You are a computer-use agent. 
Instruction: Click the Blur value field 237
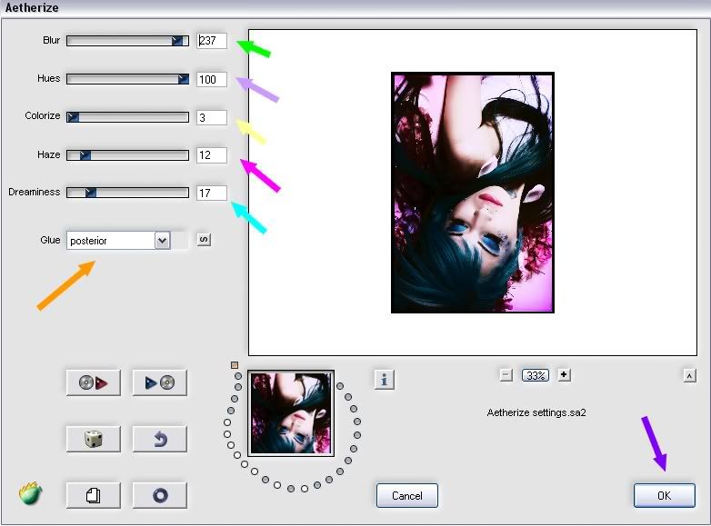click(212, 41)
